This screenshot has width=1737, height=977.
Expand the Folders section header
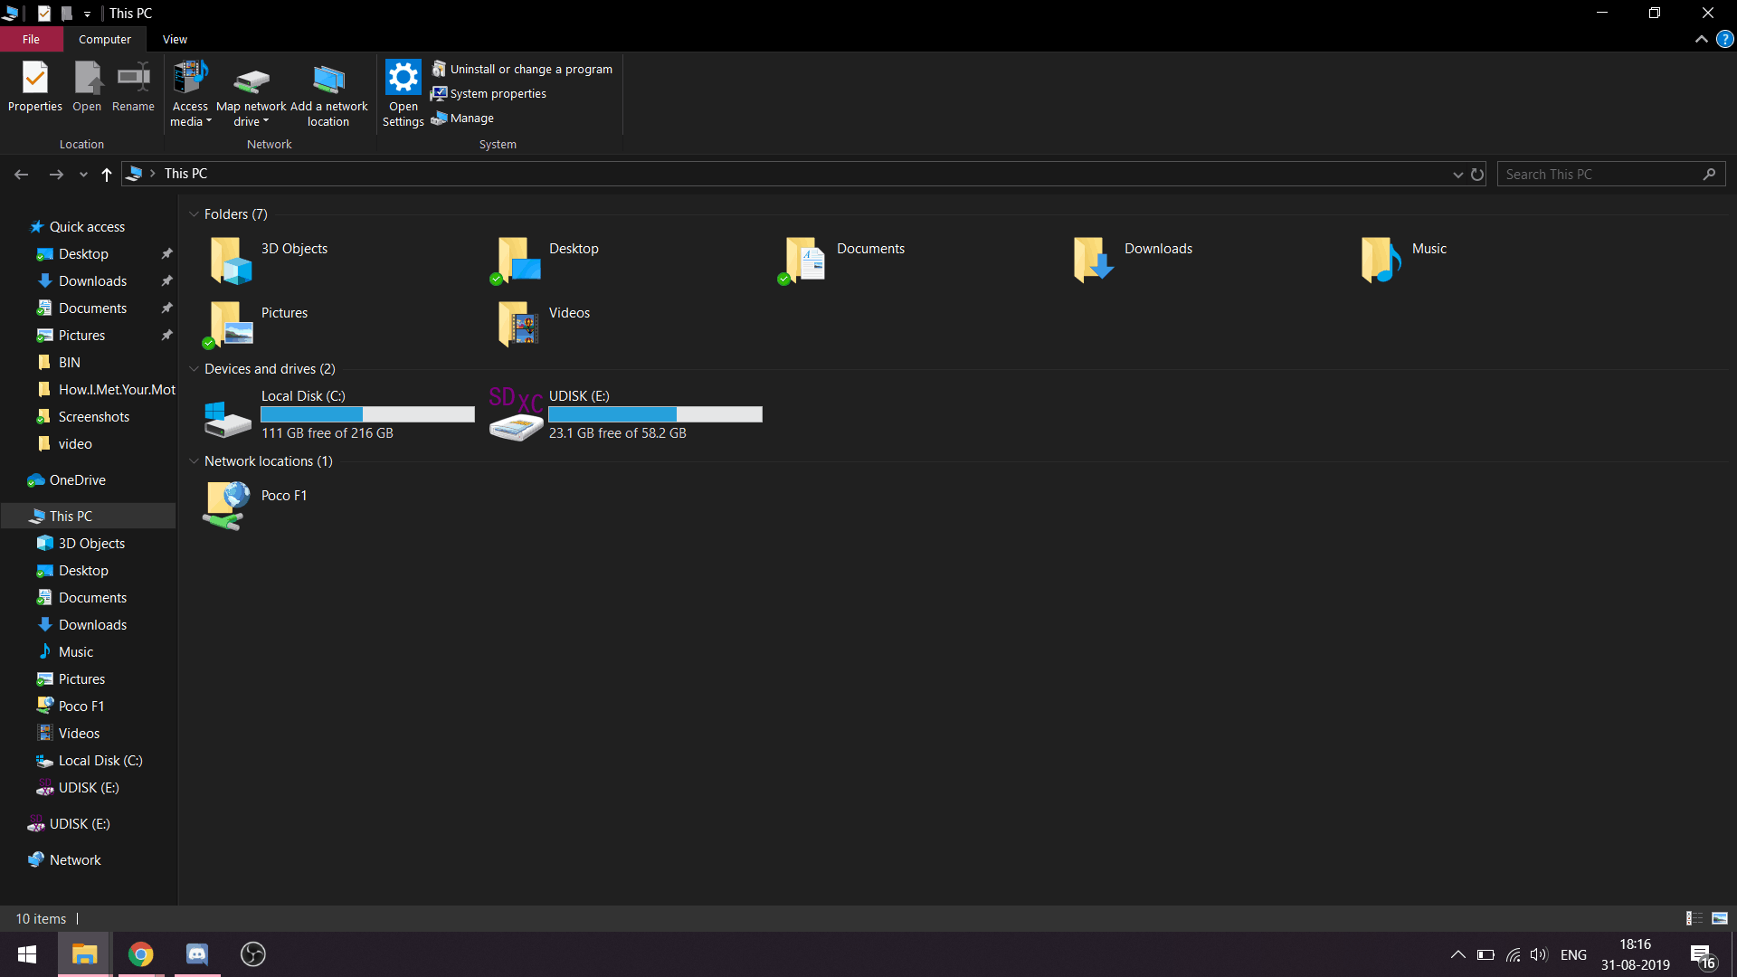pyautogui.click(x=195, y=213)
